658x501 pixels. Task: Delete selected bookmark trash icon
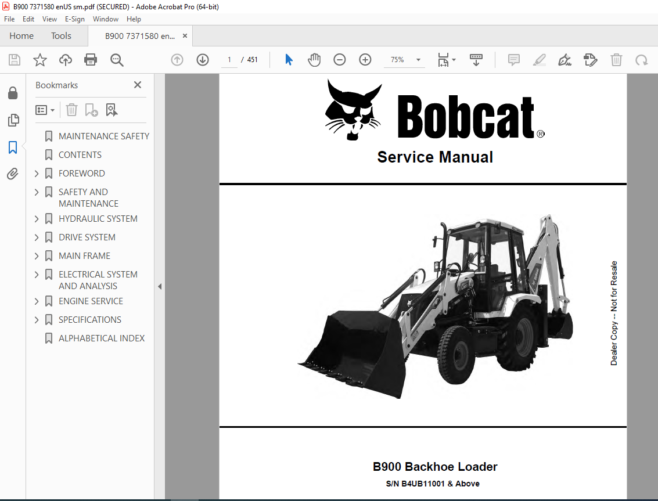(72, 110)
